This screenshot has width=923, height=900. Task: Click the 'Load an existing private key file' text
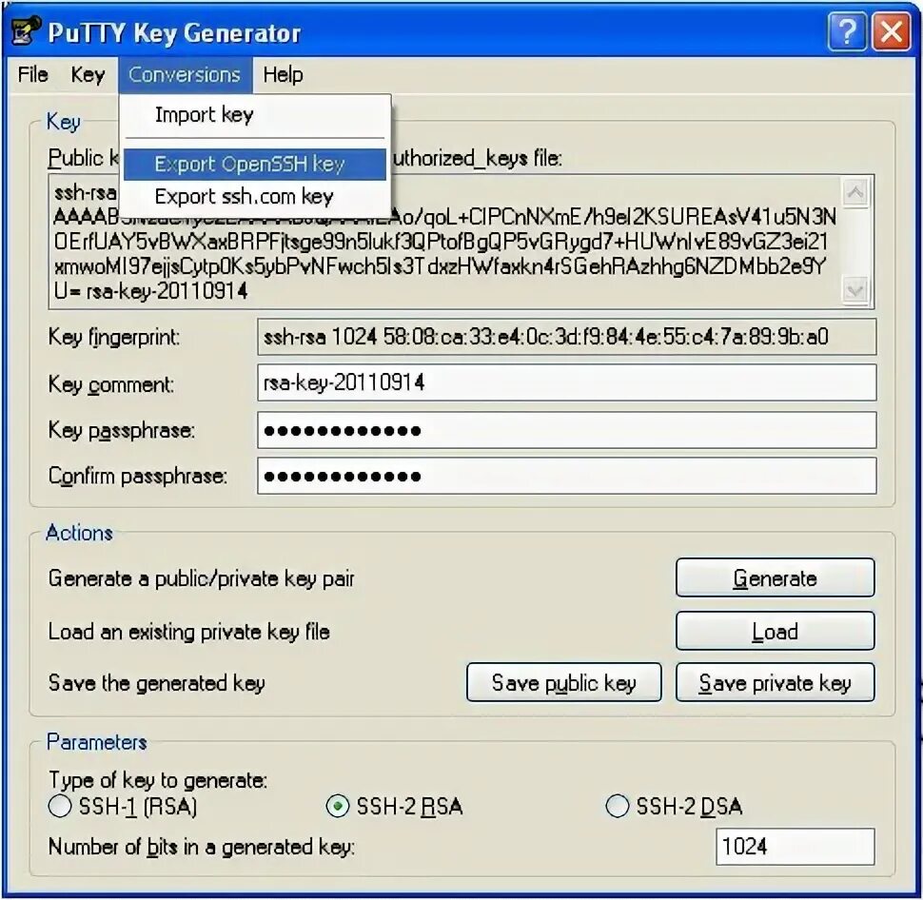coord(189,632)
